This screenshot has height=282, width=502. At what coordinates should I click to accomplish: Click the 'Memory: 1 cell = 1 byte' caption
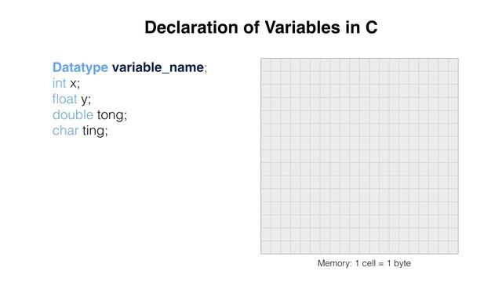pos(364,263)
